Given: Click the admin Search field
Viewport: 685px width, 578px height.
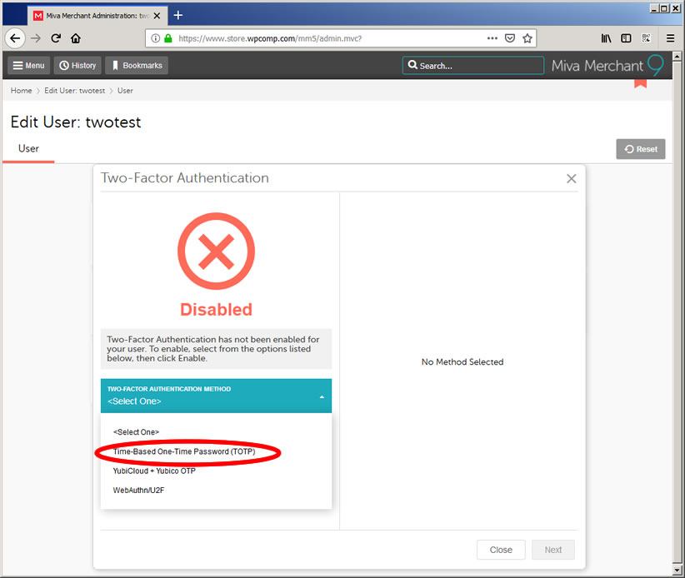Looking at the screenshot, I should 473,66.
